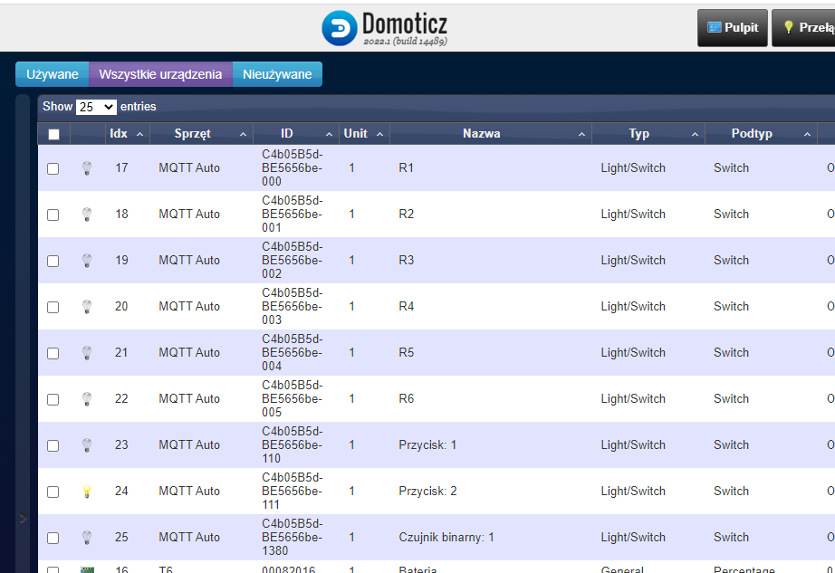Check the checkbox for device Idx 24
Screen dimensions: 835x573
pos(53,492)
